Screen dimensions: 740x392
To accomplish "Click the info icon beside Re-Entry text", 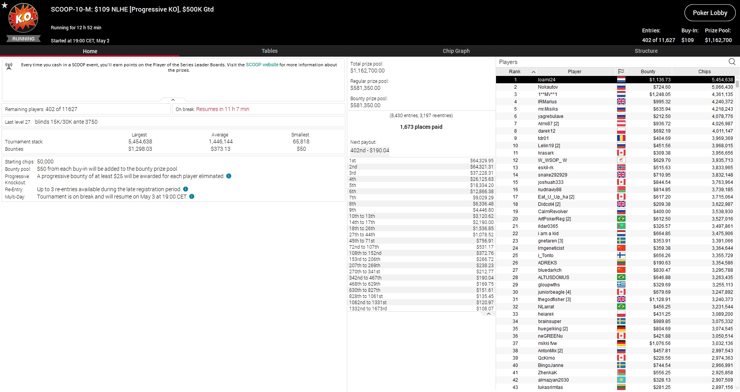I will pos(185,189).
